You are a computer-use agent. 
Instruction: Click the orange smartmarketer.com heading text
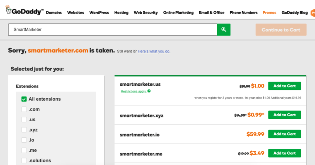tap(58, 50)
